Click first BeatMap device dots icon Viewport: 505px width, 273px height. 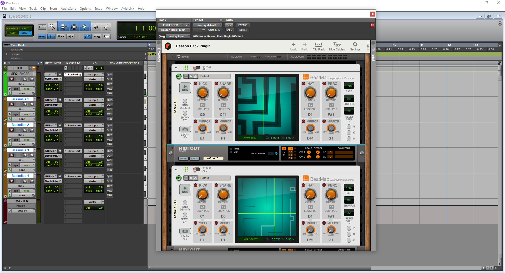click(x=186, y=68)
